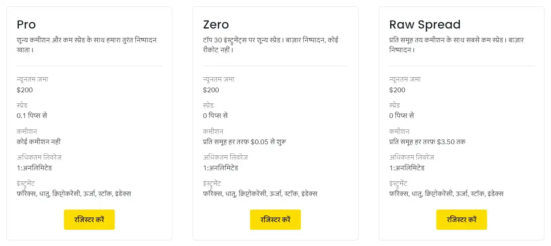This screenshot has height=246, width=551.
Task: Click 1:अनलिमिटेड leverage value in Zero card
Action: [220, 168]
